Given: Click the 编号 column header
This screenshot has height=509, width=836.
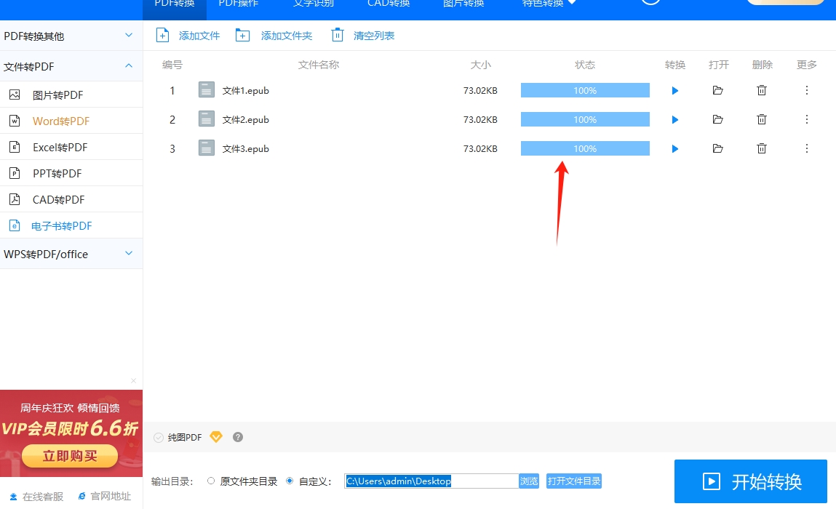Looking at the screenshot, I should tap(172, 65).
